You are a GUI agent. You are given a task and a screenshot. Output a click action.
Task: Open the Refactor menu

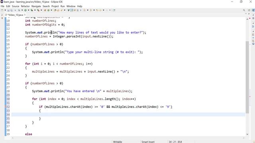[25, 6]
